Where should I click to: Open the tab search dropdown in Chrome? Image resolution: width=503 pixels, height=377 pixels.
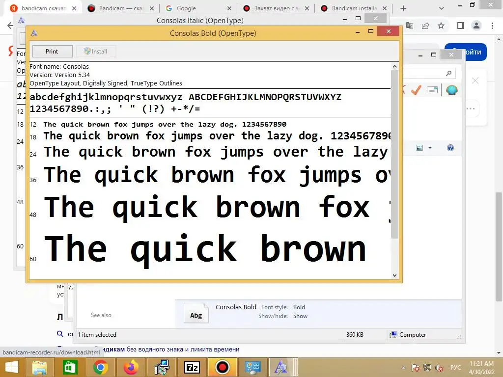pos(442,8)
